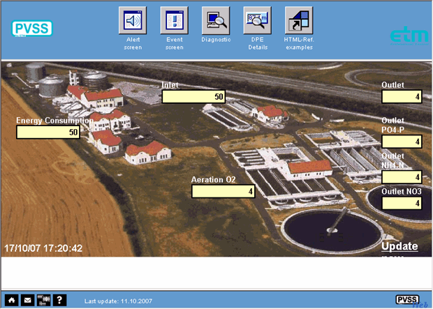Select the Outlet NH4-N value field

402,177
